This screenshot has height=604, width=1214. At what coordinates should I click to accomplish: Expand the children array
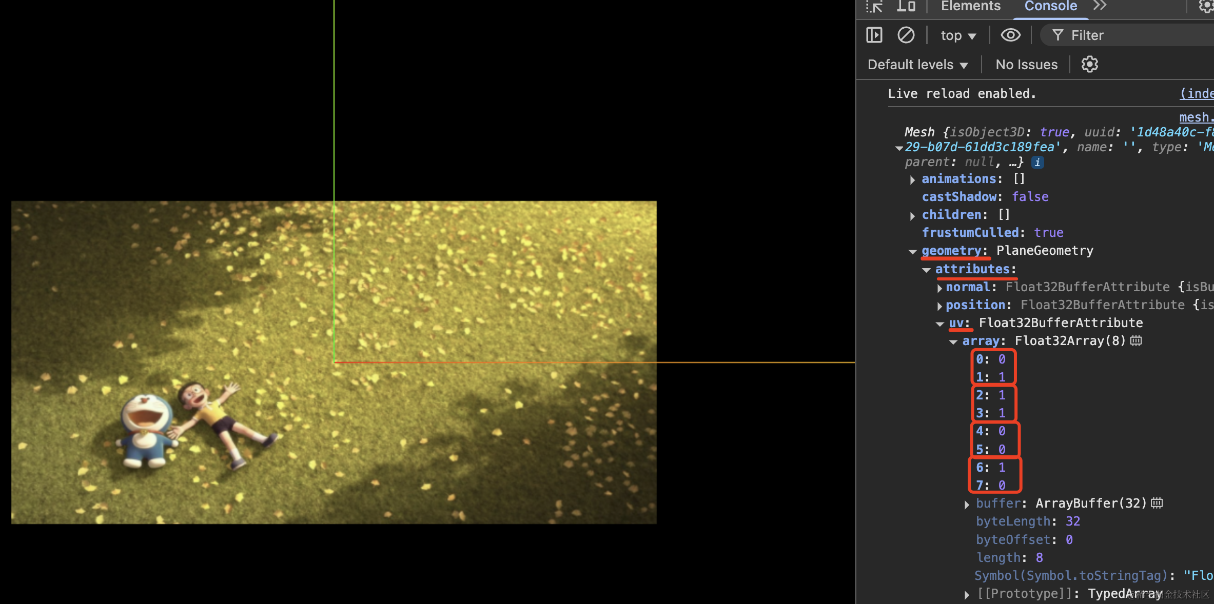point(912,216)
